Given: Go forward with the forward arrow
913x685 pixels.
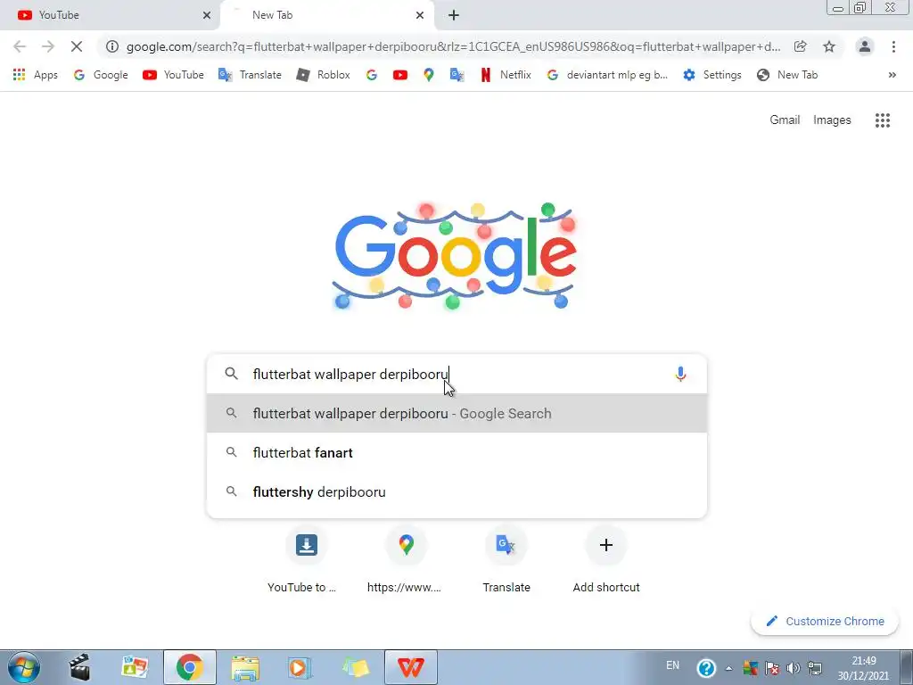Looking at the screenshot, I should tap(48, 46).
